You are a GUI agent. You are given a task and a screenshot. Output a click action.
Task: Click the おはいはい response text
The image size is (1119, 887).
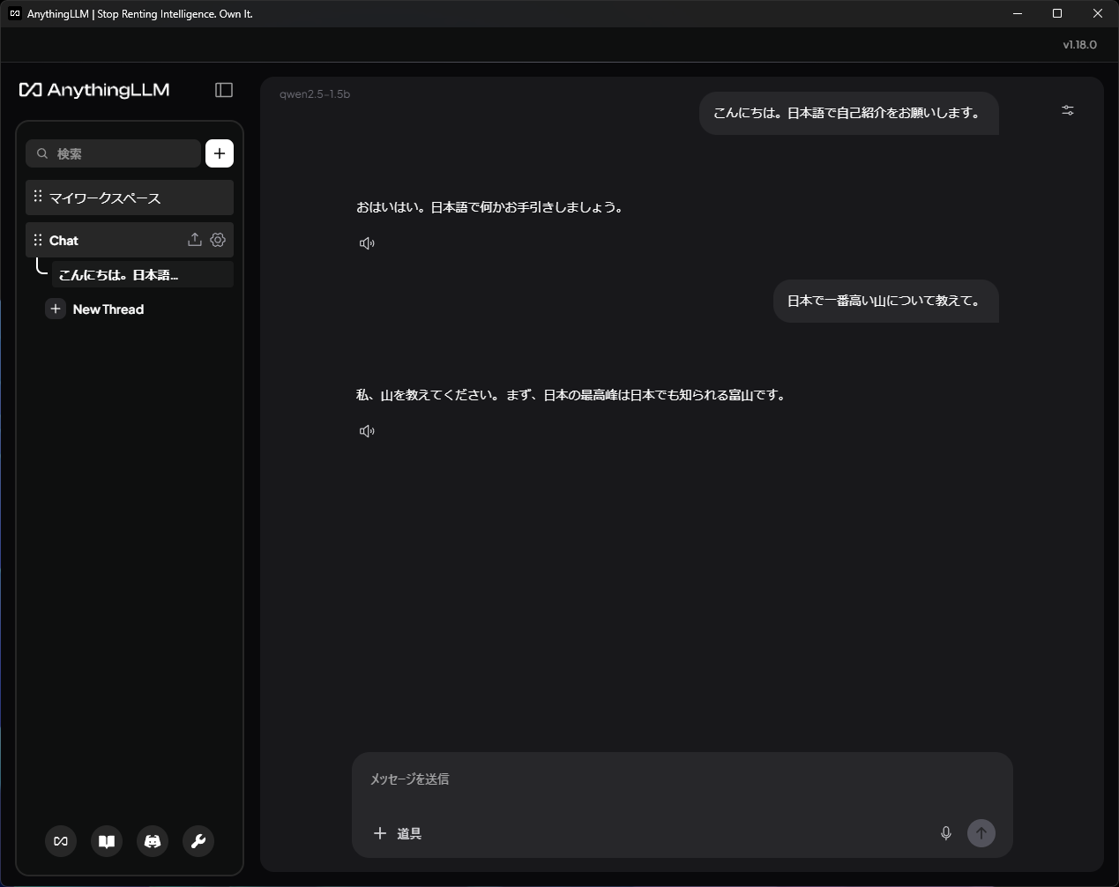491,207
